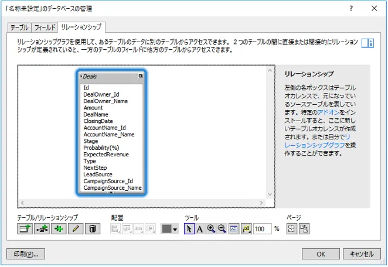Click the select related tables icon
Image resolution: width=388 pixels, height=267 pixels.
pyautogui.click(x=247, y=229)
